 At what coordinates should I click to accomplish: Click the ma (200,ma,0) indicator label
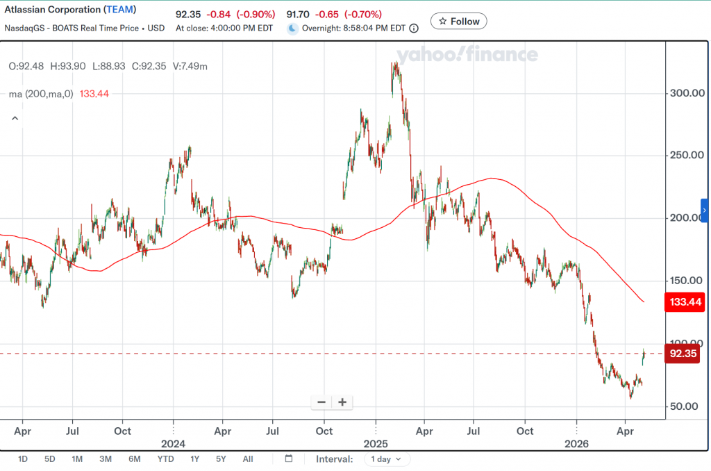click(41, 94)
